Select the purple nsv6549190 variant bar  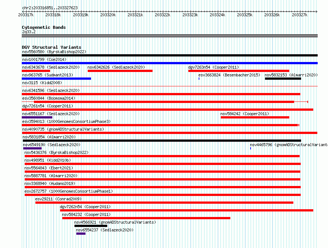(x=32, y=148)
